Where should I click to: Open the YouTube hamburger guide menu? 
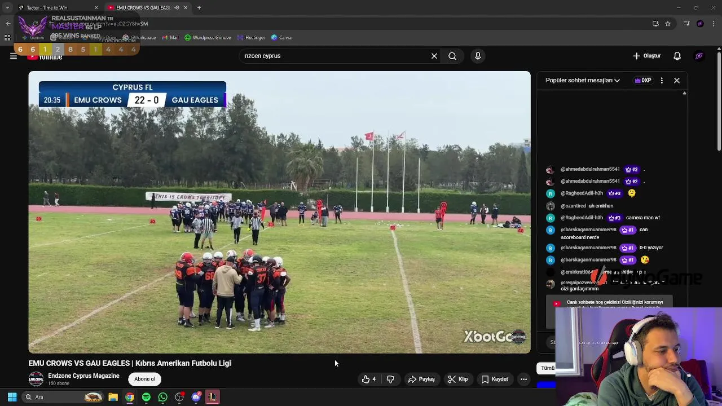point(13,56)
